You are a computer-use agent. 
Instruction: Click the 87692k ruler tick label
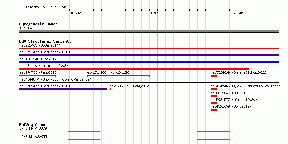coord(77,13)
